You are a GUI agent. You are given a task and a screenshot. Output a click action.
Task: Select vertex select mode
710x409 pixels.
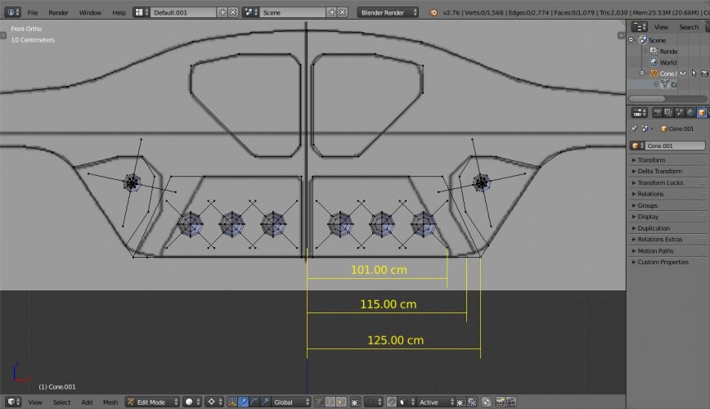319,402
